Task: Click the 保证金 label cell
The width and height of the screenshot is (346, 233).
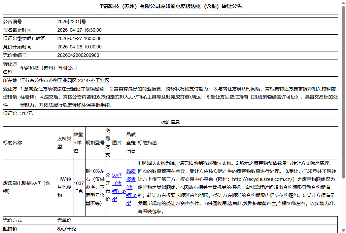Action: pyautogui.click(x=11, y=114)
